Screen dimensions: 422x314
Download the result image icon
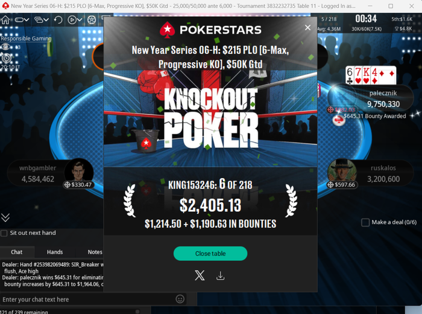pos(220,276)
